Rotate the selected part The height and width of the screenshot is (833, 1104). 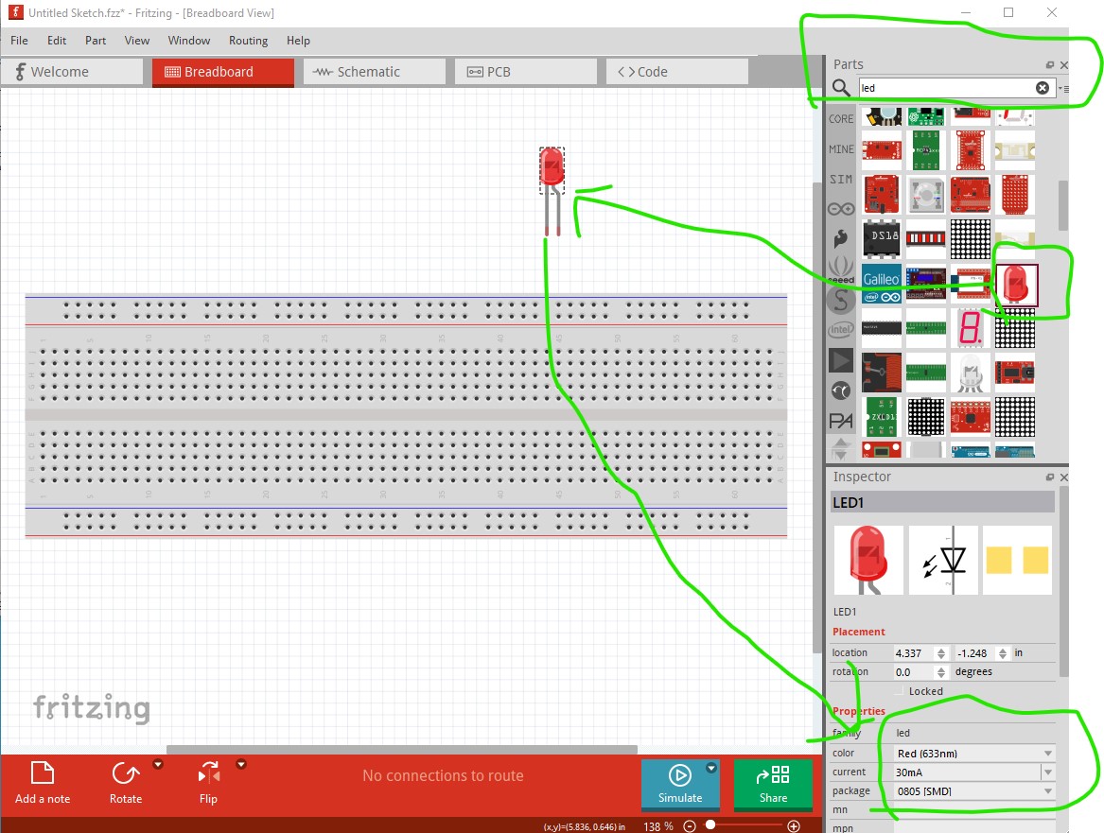tap(125, 782)
